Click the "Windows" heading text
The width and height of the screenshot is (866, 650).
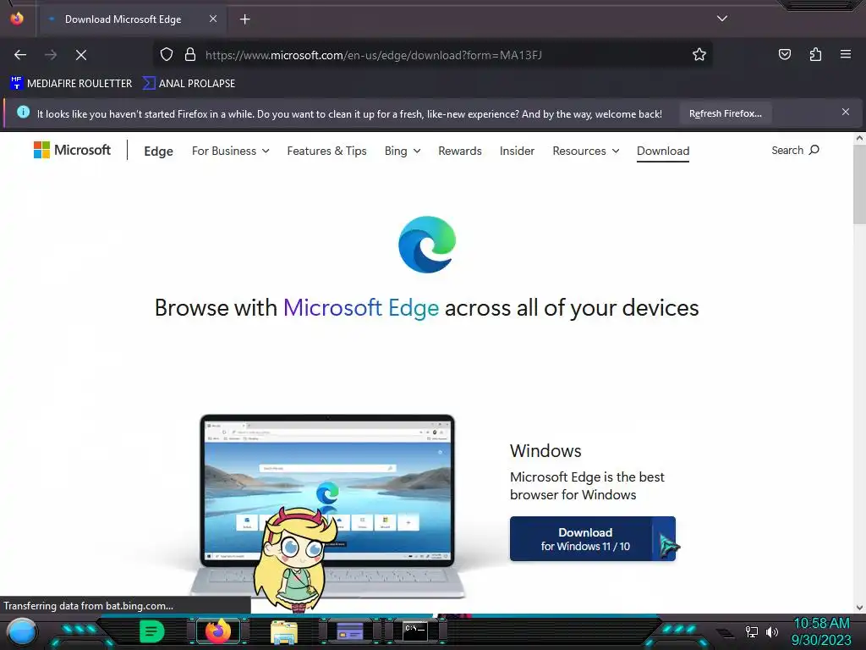click(x=545, y=451)
